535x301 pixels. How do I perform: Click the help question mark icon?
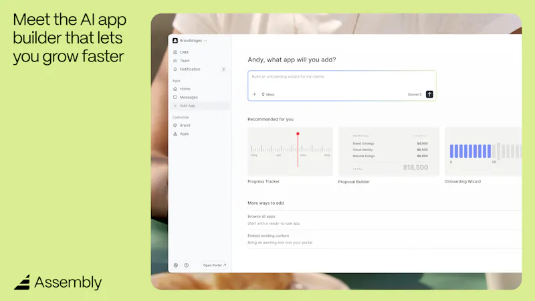(187, 265)
